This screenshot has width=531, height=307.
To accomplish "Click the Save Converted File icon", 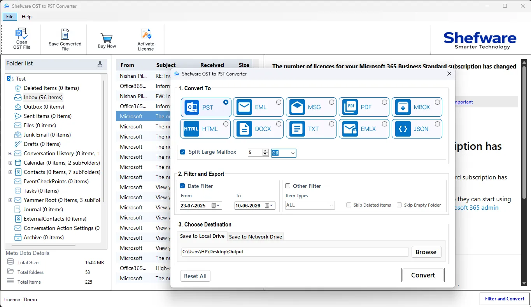I will click(x=65, y=34).
